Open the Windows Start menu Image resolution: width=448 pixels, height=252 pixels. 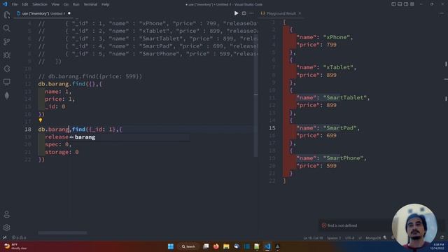coord(171,246)
